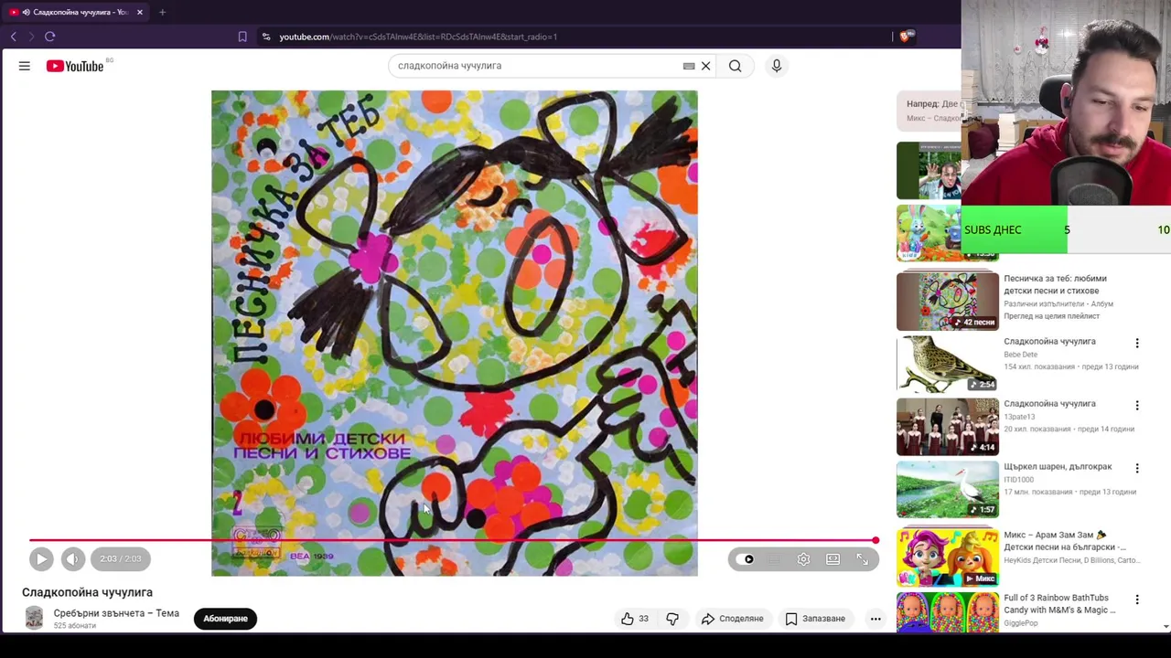Image resolution: width=1171 pixels, height=658 pixels.
Task: Toggle the autoplay switch in the player
Action: tap(747, 559)
